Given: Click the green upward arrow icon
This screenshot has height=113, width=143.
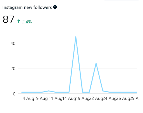Looking at the screenshot, I should pyautogui.click(x=18, y=21).
